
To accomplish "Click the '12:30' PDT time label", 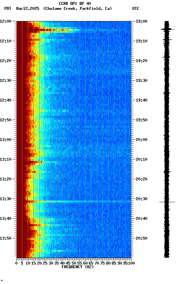I will click(6, 81).
